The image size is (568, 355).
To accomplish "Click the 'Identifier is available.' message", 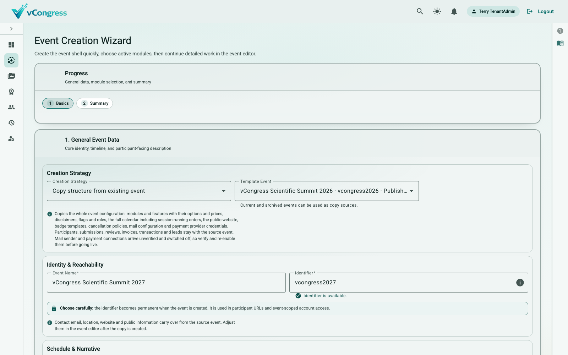I will [325, 296].
